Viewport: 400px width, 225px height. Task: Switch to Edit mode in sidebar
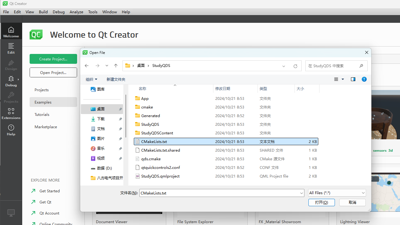[x=11, y=48]
